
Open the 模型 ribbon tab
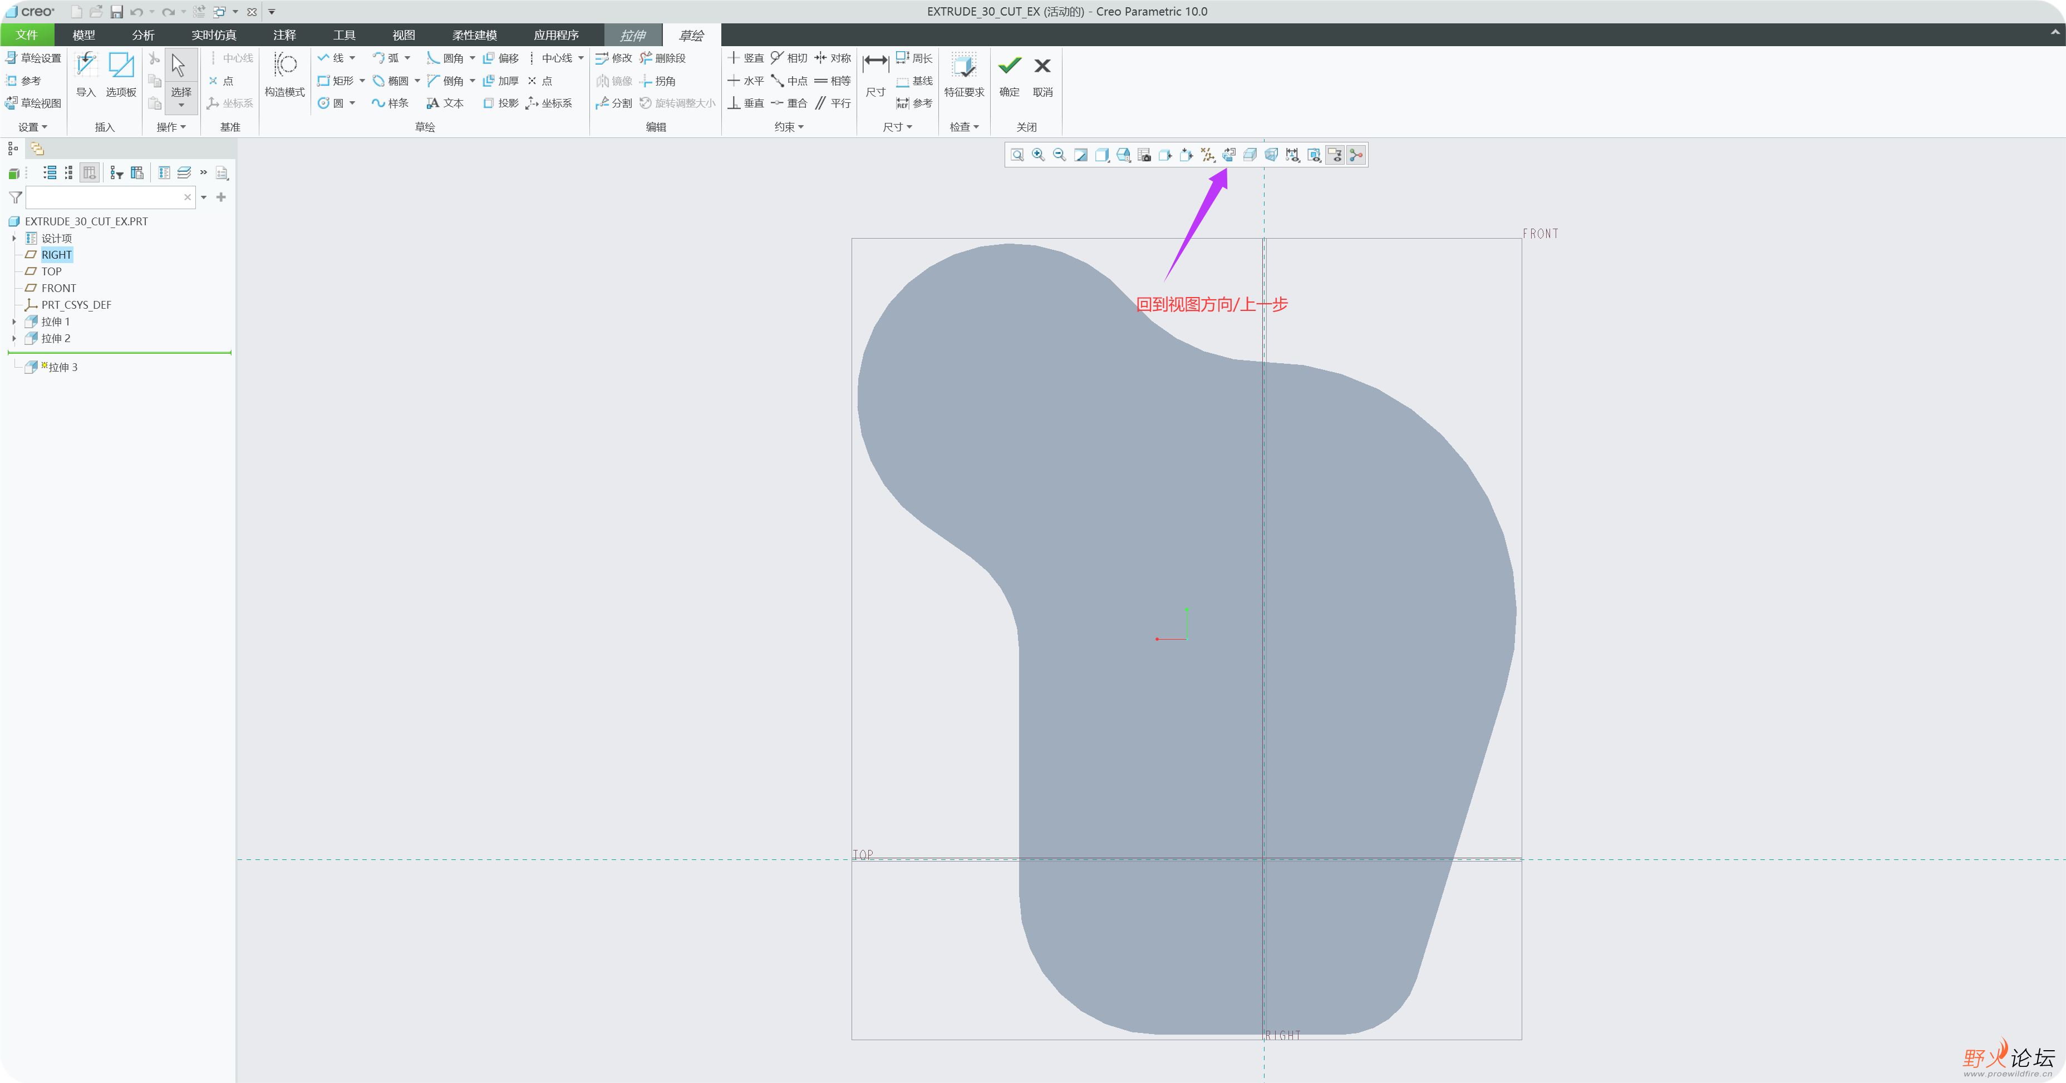83,35
